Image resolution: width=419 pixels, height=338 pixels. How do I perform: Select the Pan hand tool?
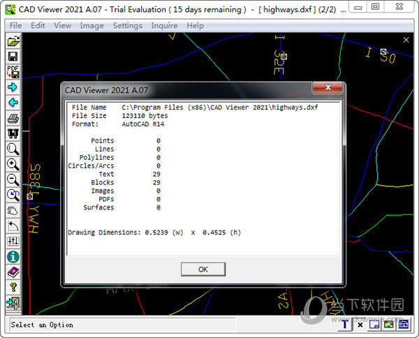13,210
